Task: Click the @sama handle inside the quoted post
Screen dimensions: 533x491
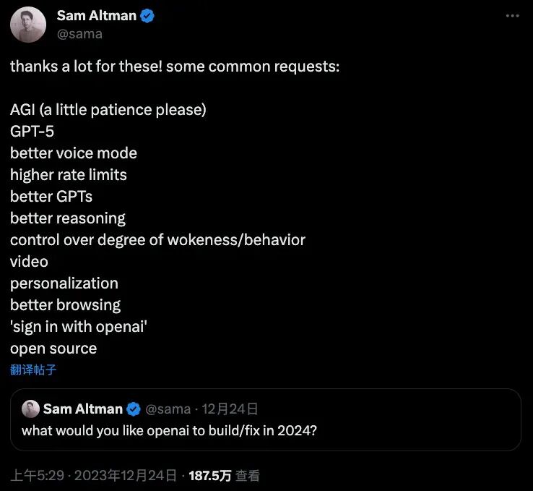Action: coord(168,409)
